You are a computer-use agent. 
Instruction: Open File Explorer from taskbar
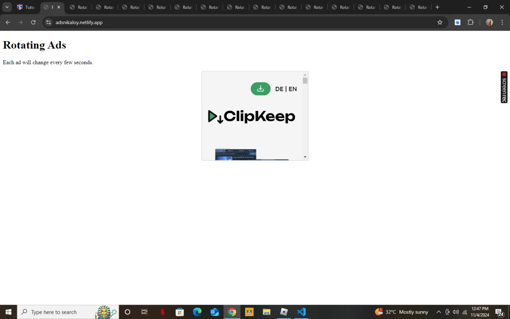pyautogui.click(x=267, y=312)
